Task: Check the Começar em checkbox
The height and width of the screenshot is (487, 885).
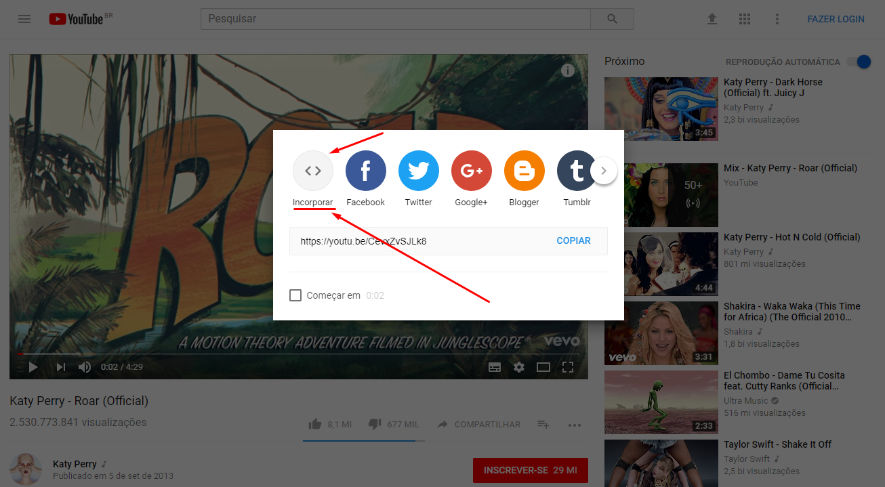Action: 295,295
